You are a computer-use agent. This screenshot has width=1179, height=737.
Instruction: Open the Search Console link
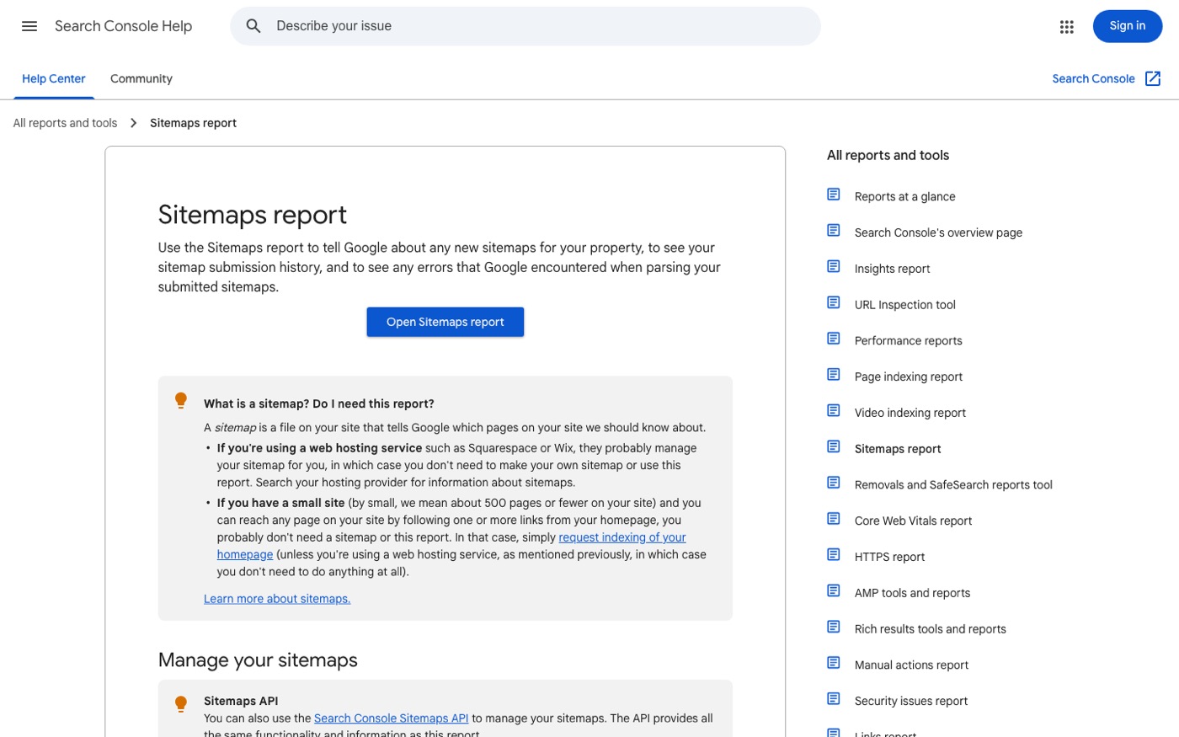pos(1093,79)
